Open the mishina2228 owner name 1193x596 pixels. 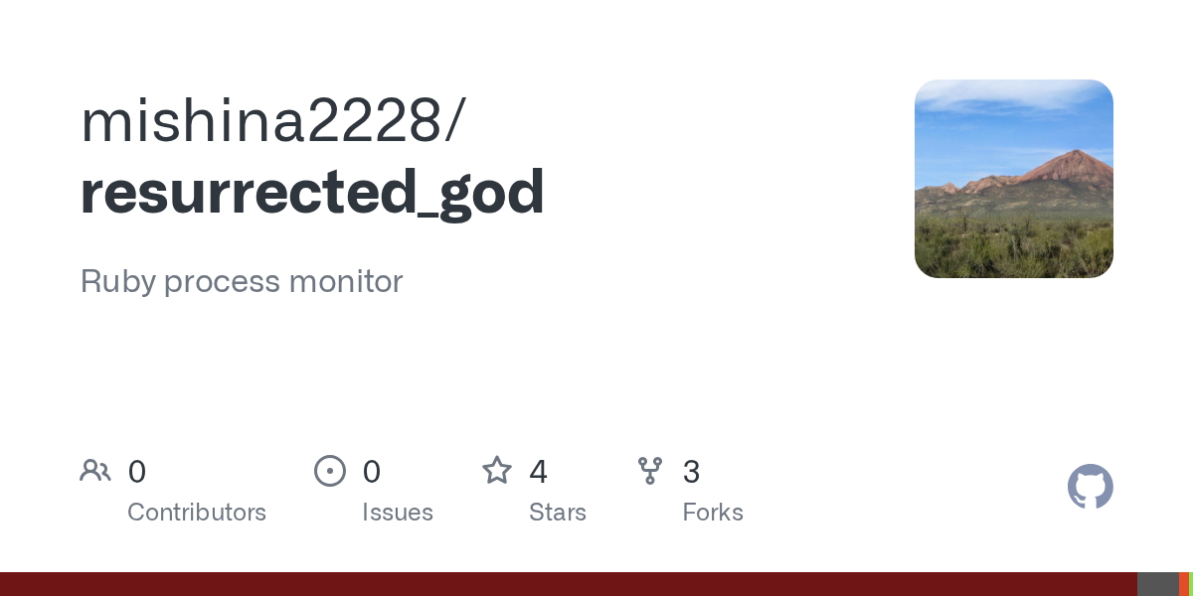(x=271, y=121)
